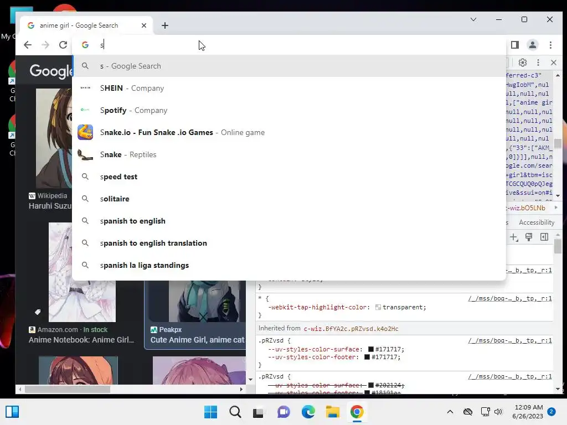Open stylesheet link beside first .pRZvsd rule

[510, 340]
